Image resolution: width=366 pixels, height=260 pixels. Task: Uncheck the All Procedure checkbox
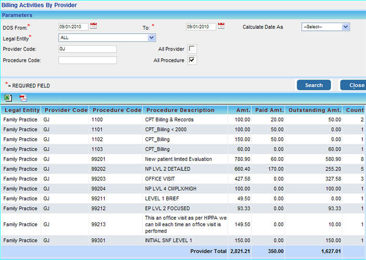(192, 60)
